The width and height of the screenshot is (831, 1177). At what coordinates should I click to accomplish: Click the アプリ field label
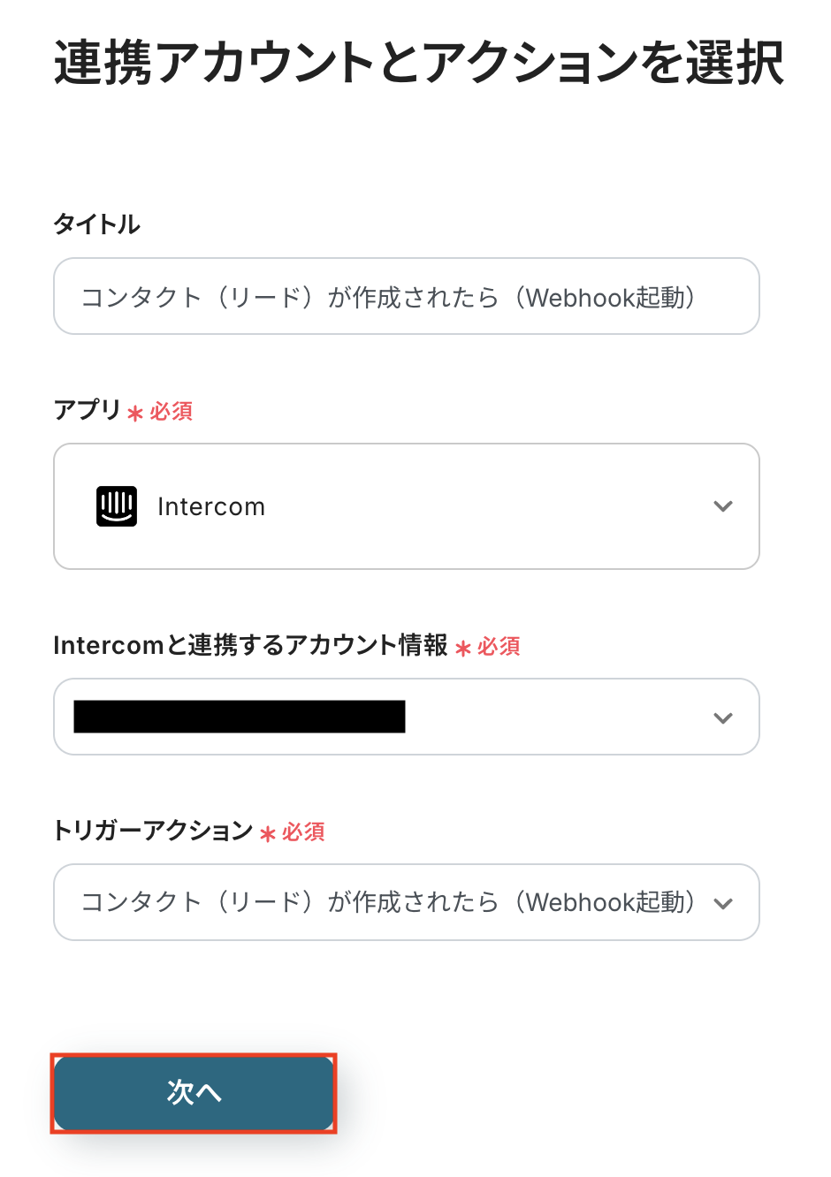87,410
